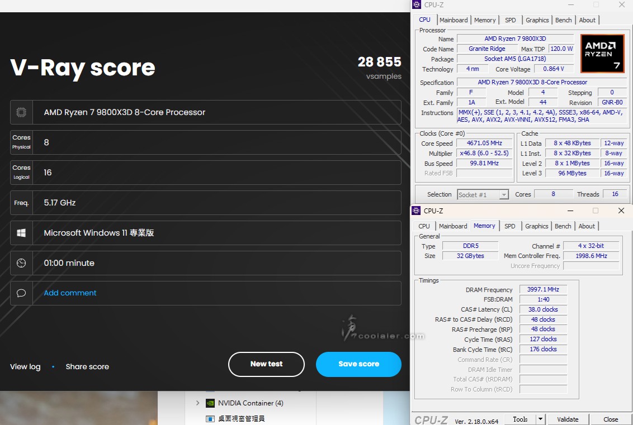Switch to Graphics tab in top CPU-Z window
The image size is (633, 425).
(x=537, y=20)
